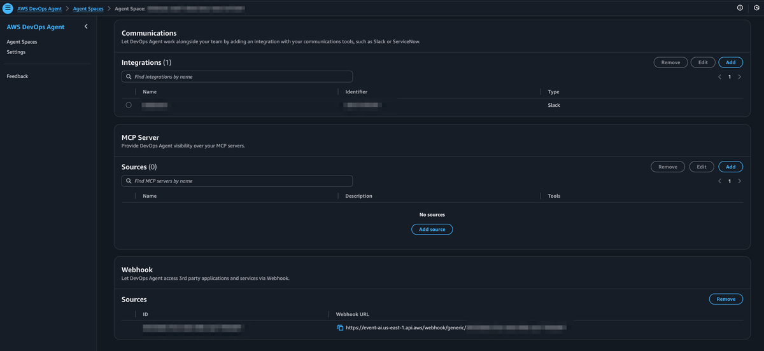Viewport: 764px width, 351px height.
Task: Go to next page of MCP sources
Action: pos(739,181)
